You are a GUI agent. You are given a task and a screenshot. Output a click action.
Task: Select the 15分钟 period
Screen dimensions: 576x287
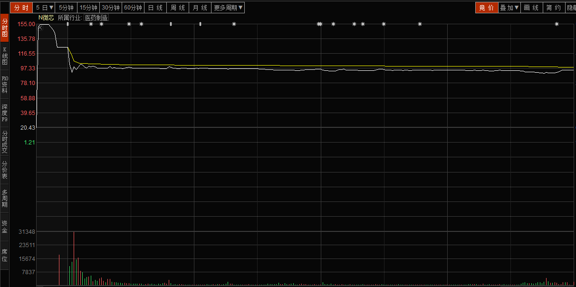click(88, 8)
